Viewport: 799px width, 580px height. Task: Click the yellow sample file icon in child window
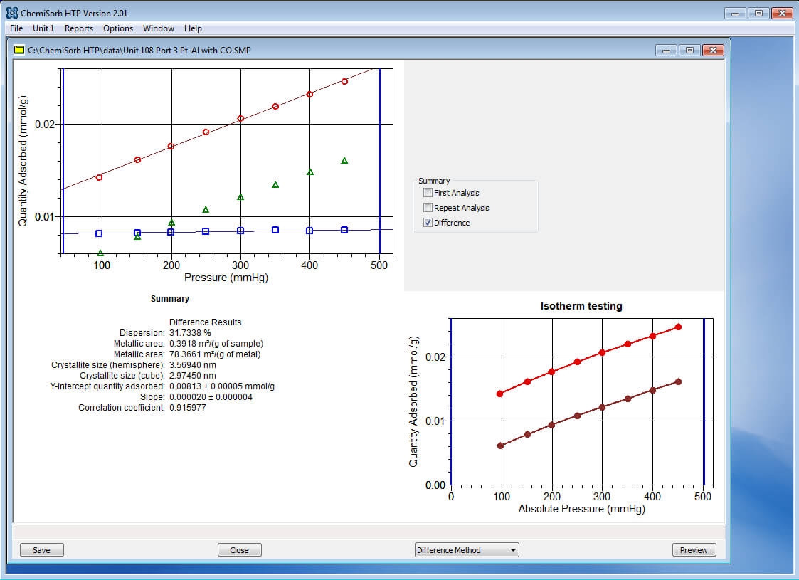pyautogui.click(x=20, y=50)
